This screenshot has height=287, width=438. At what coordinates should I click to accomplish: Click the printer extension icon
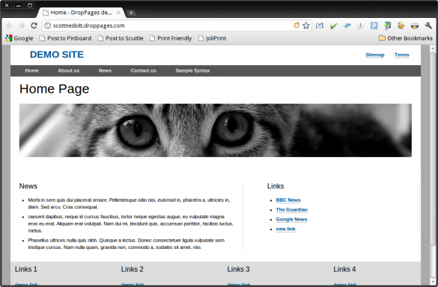[x=415, y=26]
